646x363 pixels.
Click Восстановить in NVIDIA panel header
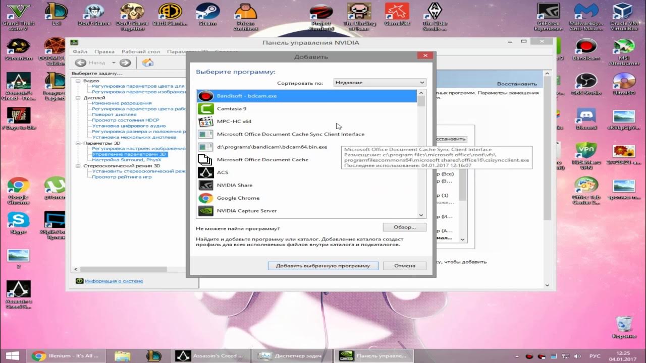517,84
